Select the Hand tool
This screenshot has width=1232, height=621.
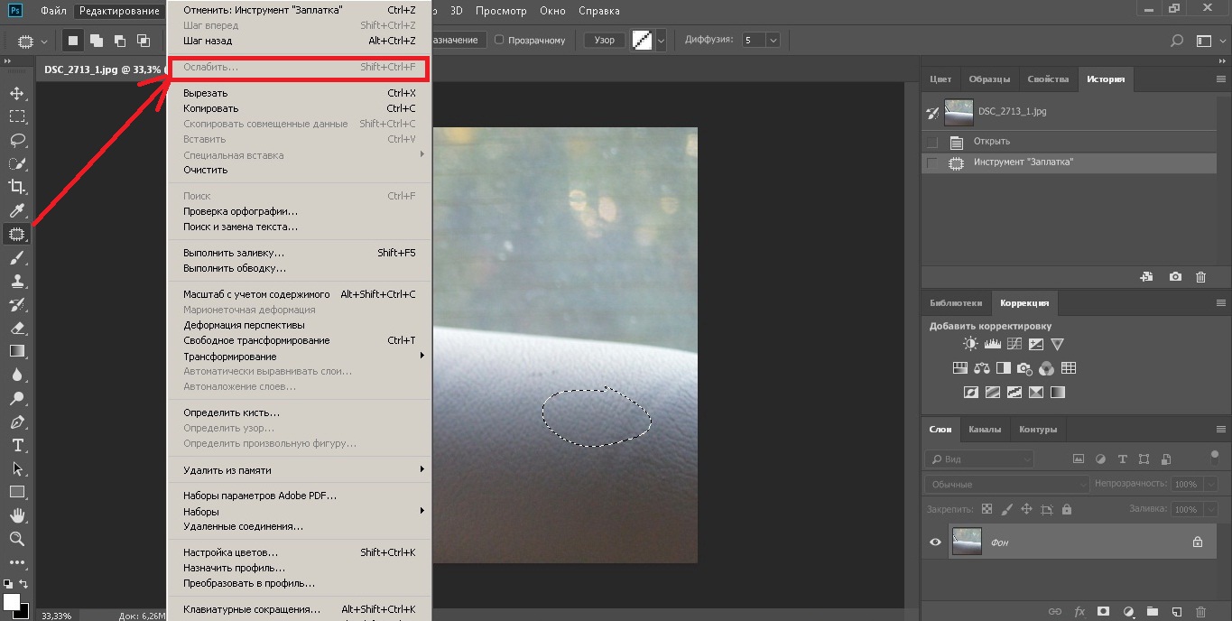coord(17,515)
